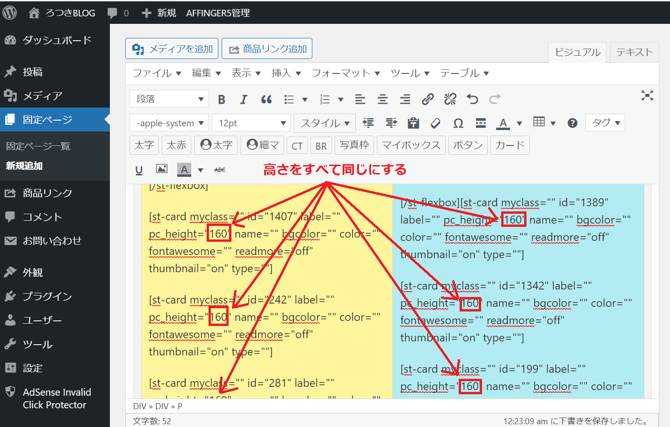Open 設定 sidebar menu
This screenshot has width=670, height=427.
point(55,368)
